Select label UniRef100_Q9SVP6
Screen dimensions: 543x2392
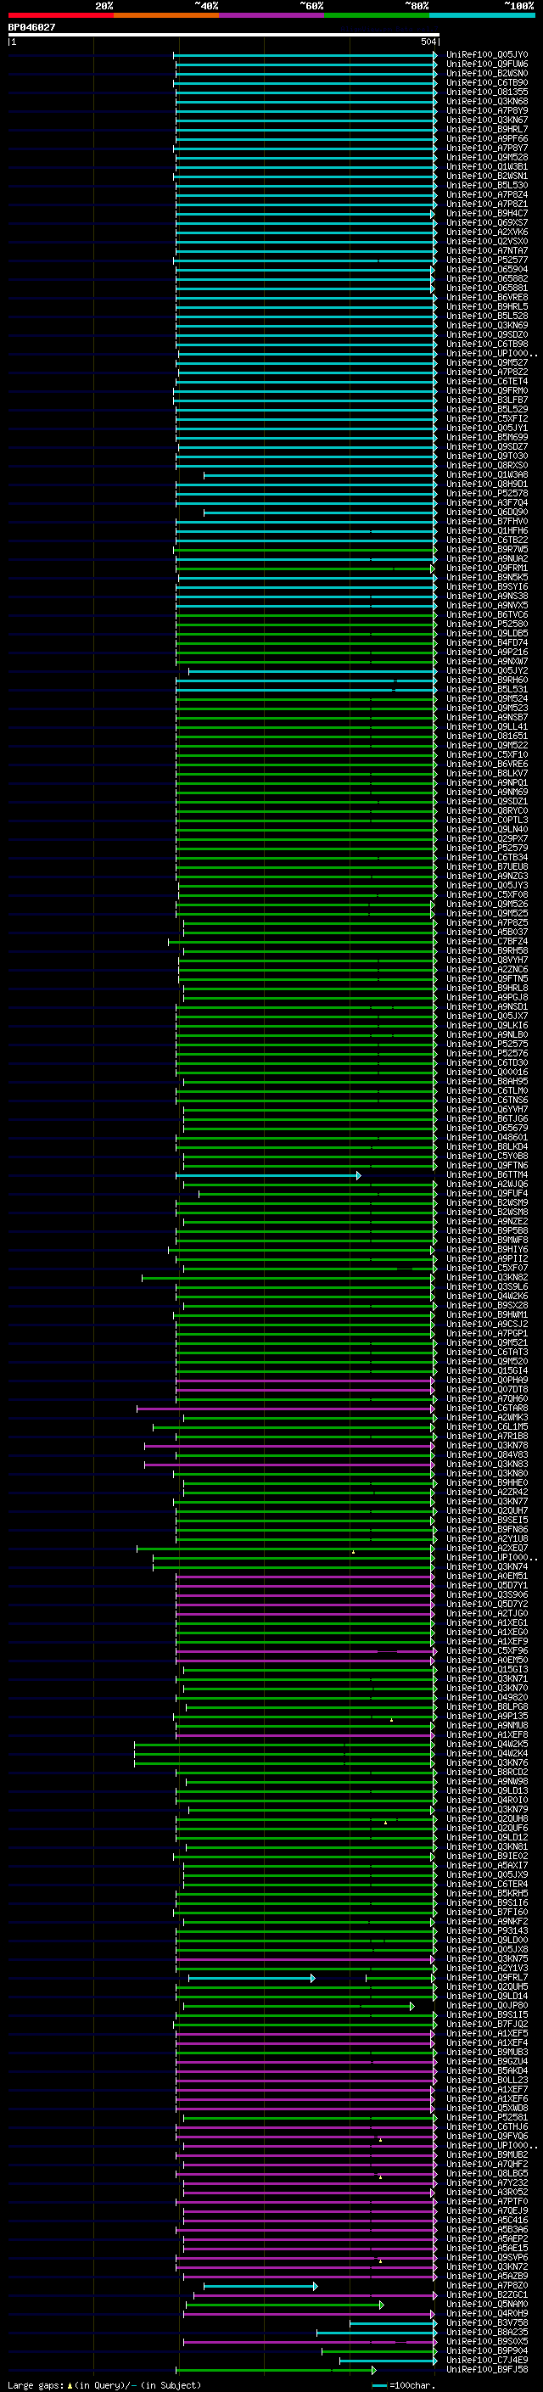click(x=486, y=2257)
